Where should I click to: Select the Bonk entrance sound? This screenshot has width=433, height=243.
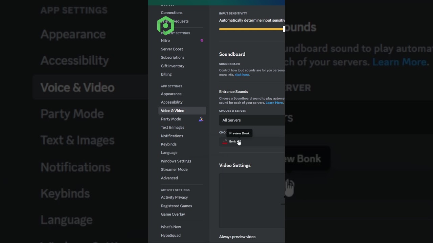(x=252, y=142)
